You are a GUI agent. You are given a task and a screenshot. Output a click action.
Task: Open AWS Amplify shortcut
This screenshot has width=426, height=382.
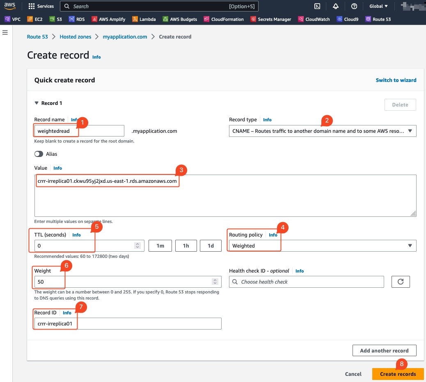coord(108,19)
